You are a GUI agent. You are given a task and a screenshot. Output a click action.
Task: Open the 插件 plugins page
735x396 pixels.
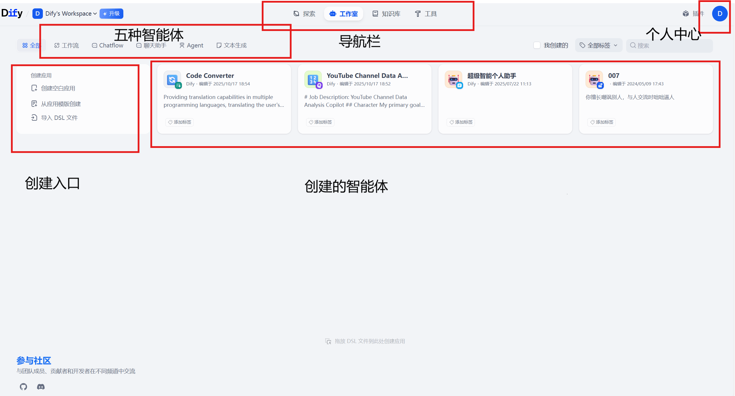[693, 14]
